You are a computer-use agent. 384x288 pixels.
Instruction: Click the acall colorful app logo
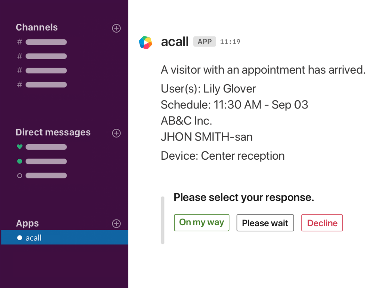(x=146, y=43)
